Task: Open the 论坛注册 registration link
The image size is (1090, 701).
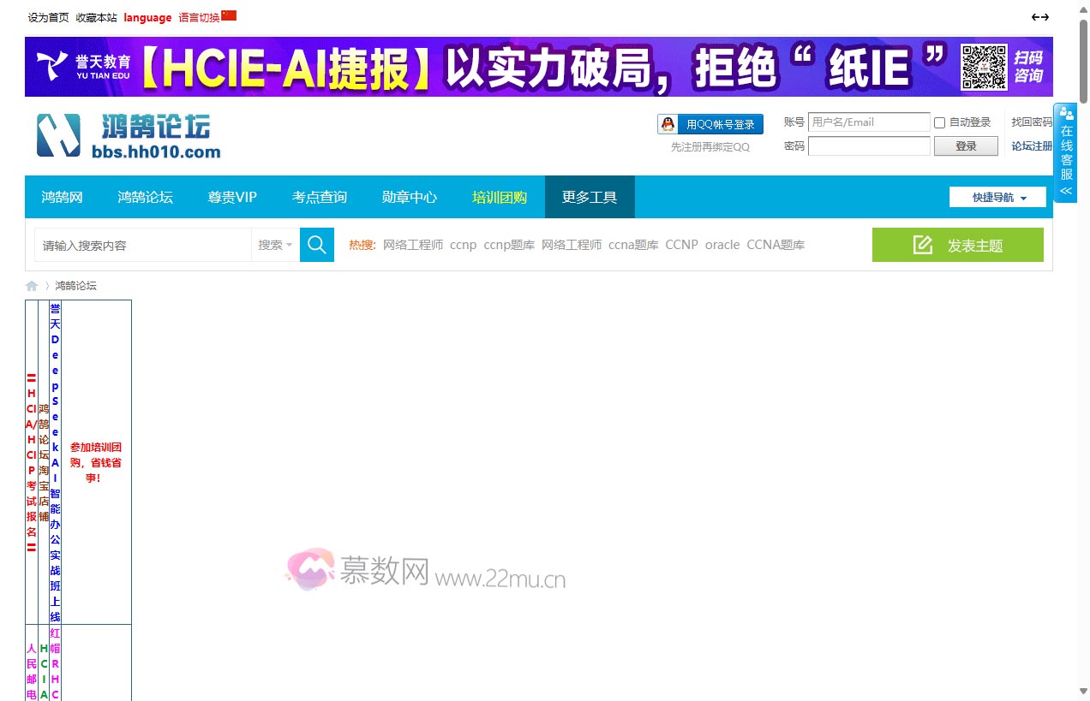Action: [1032, 146]
